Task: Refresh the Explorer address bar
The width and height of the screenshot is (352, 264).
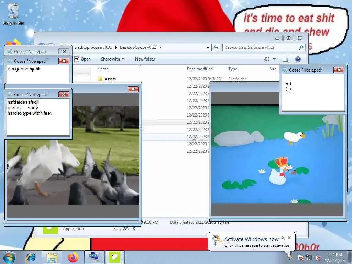Action: tap(216, 47)
